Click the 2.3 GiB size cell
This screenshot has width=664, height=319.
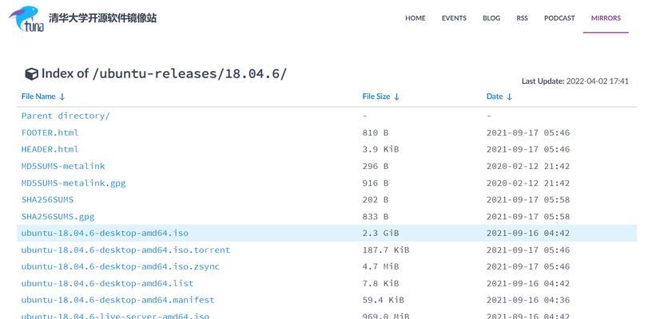[x=380, y=233]
